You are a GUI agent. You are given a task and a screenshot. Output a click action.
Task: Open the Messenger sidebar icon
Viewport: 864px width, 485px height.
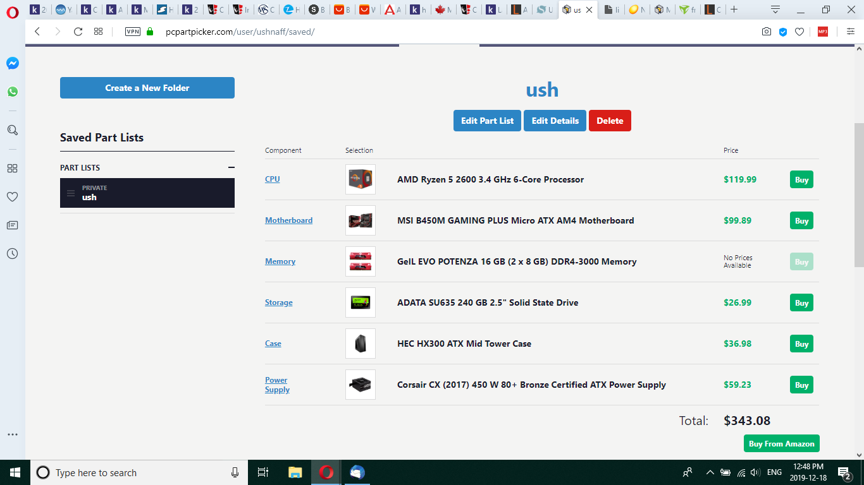[x=13, y=63]
